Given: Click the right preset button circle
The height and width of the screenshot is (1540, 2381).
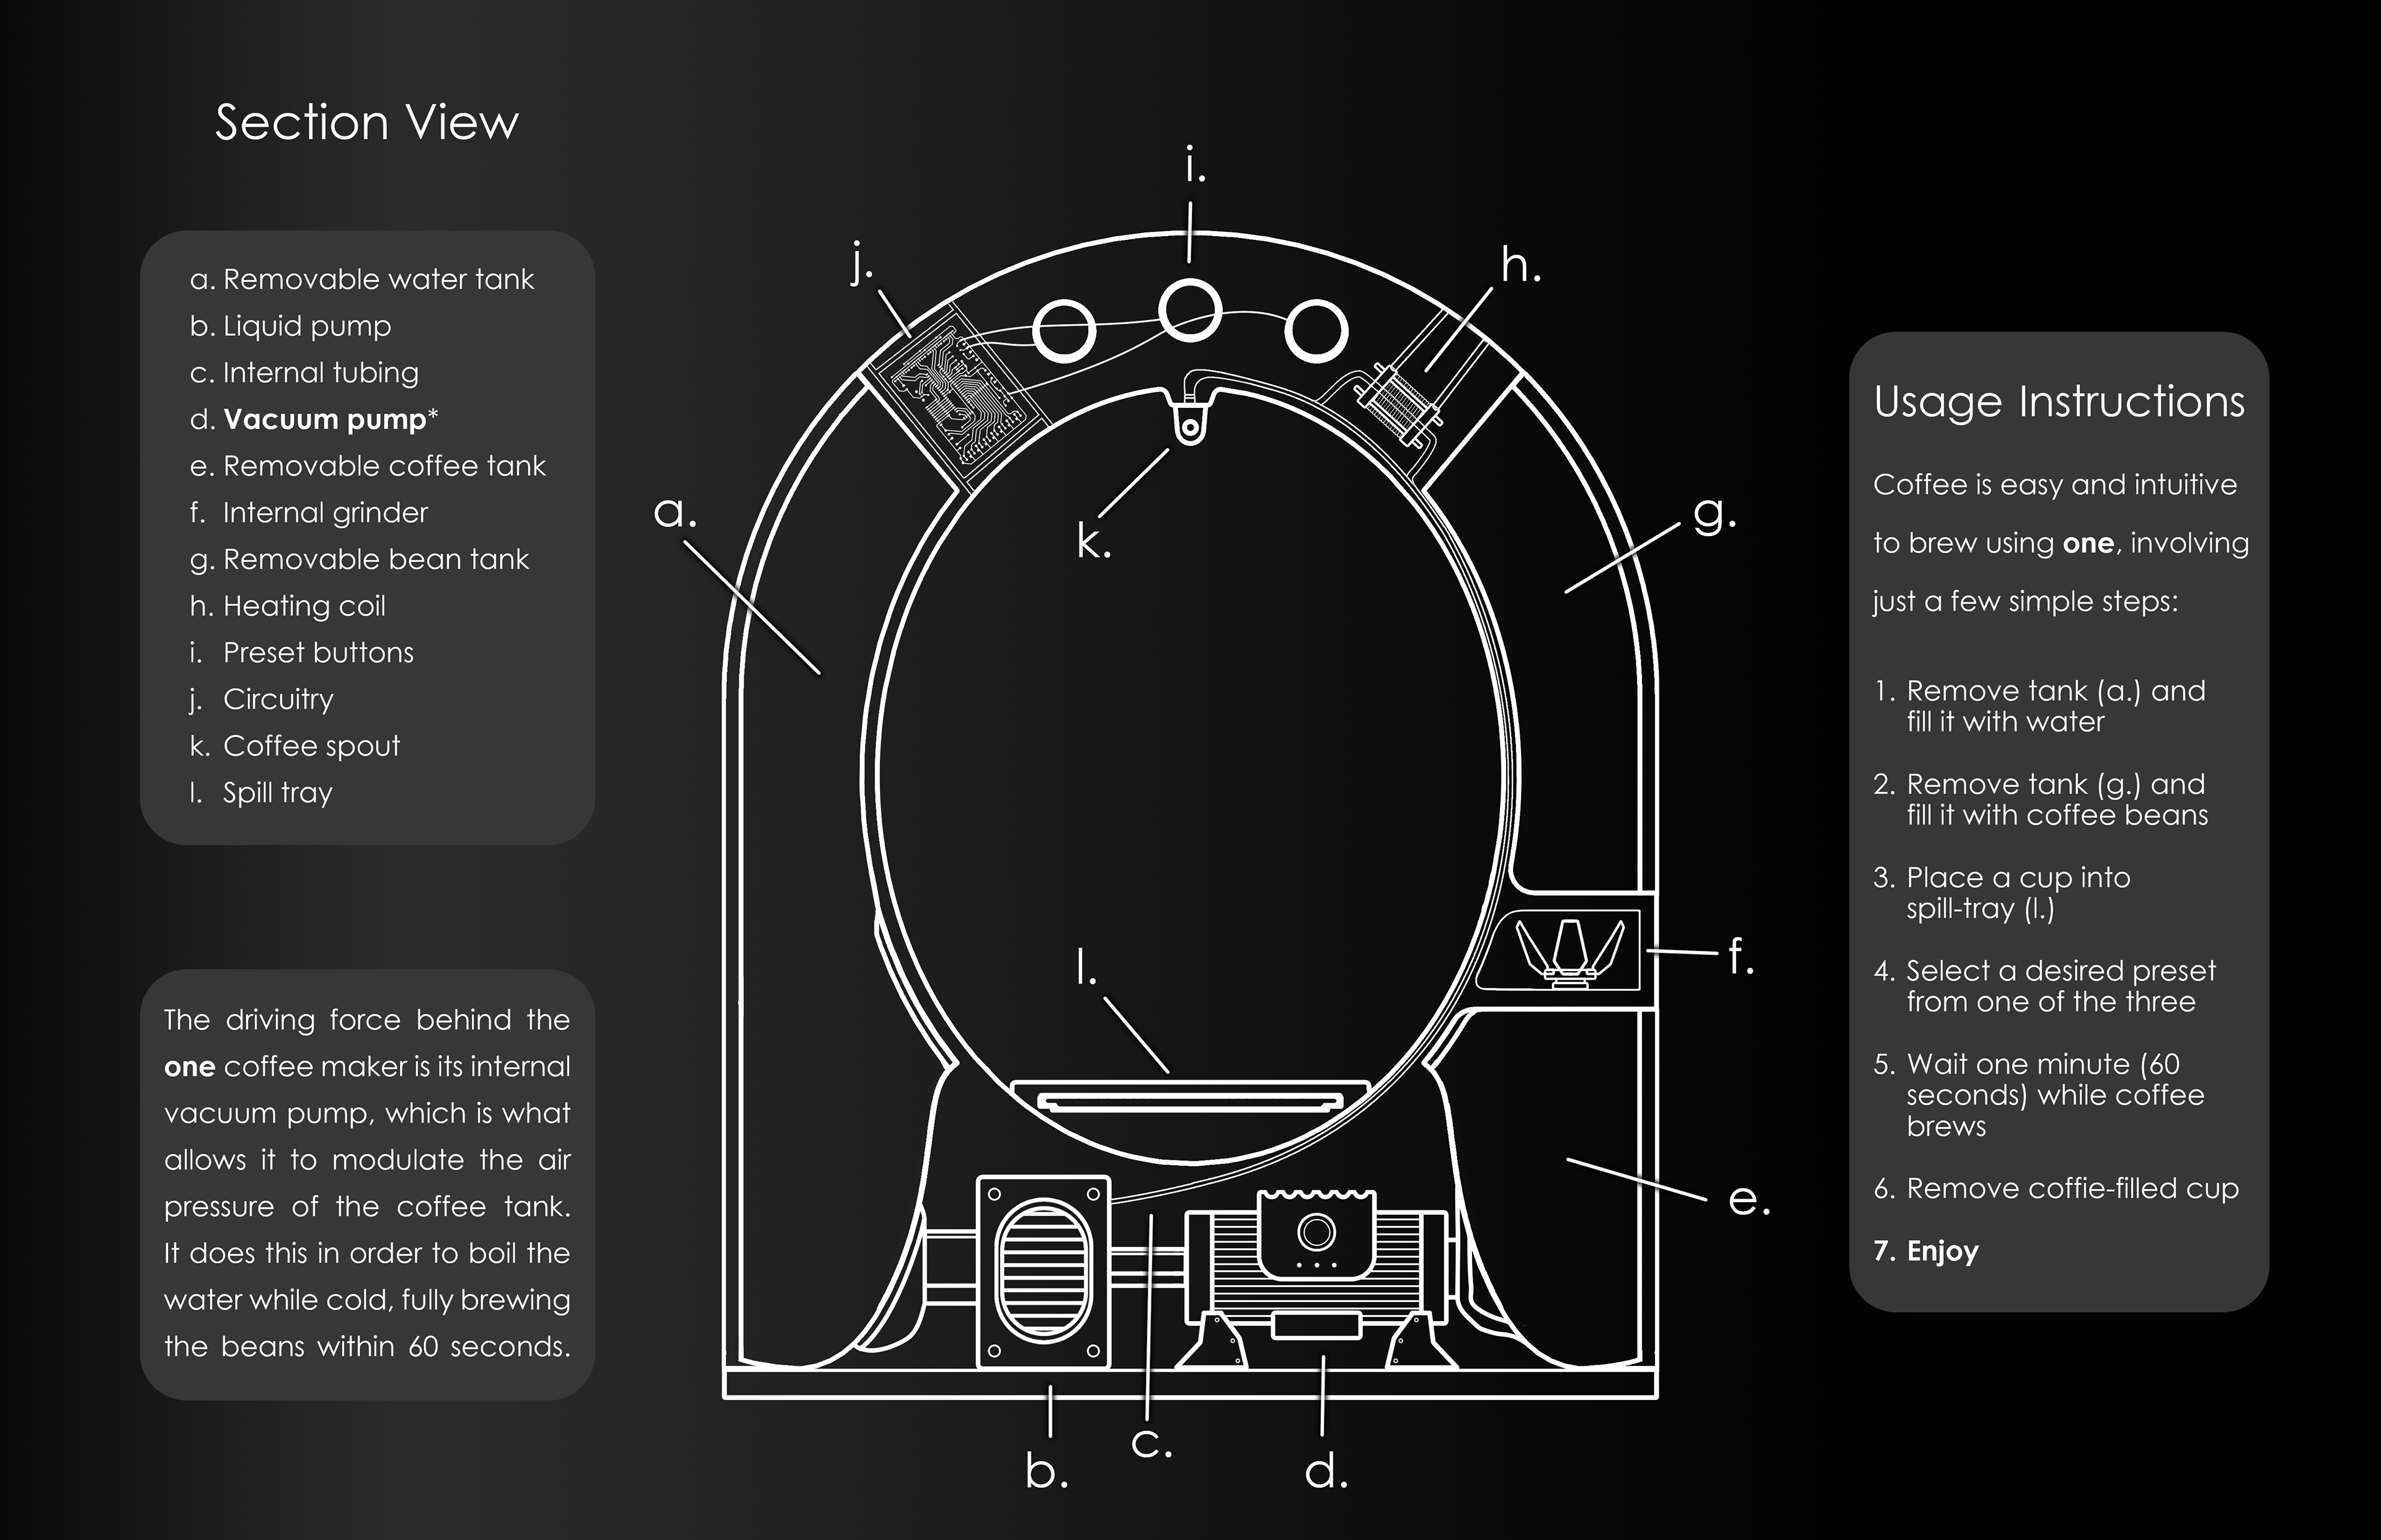Looking at the screenshot, I should (x=1316, y=331).
